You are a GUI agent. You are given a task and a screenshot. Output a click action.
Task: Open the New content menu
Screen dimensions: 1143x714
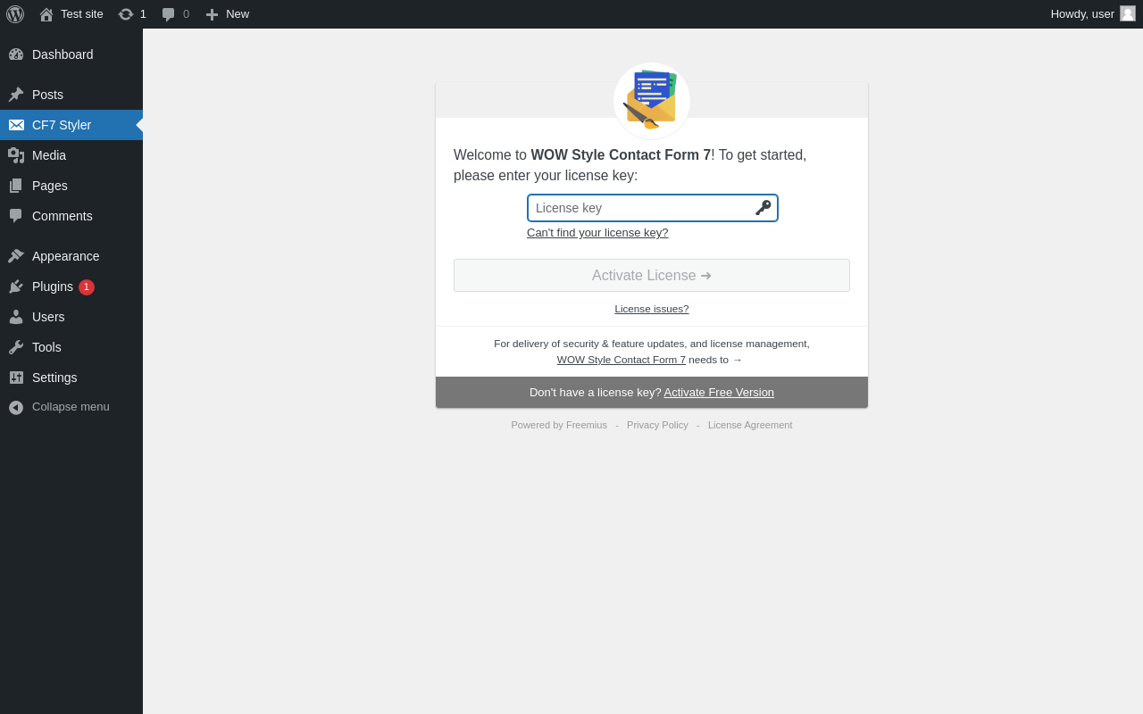228,14
